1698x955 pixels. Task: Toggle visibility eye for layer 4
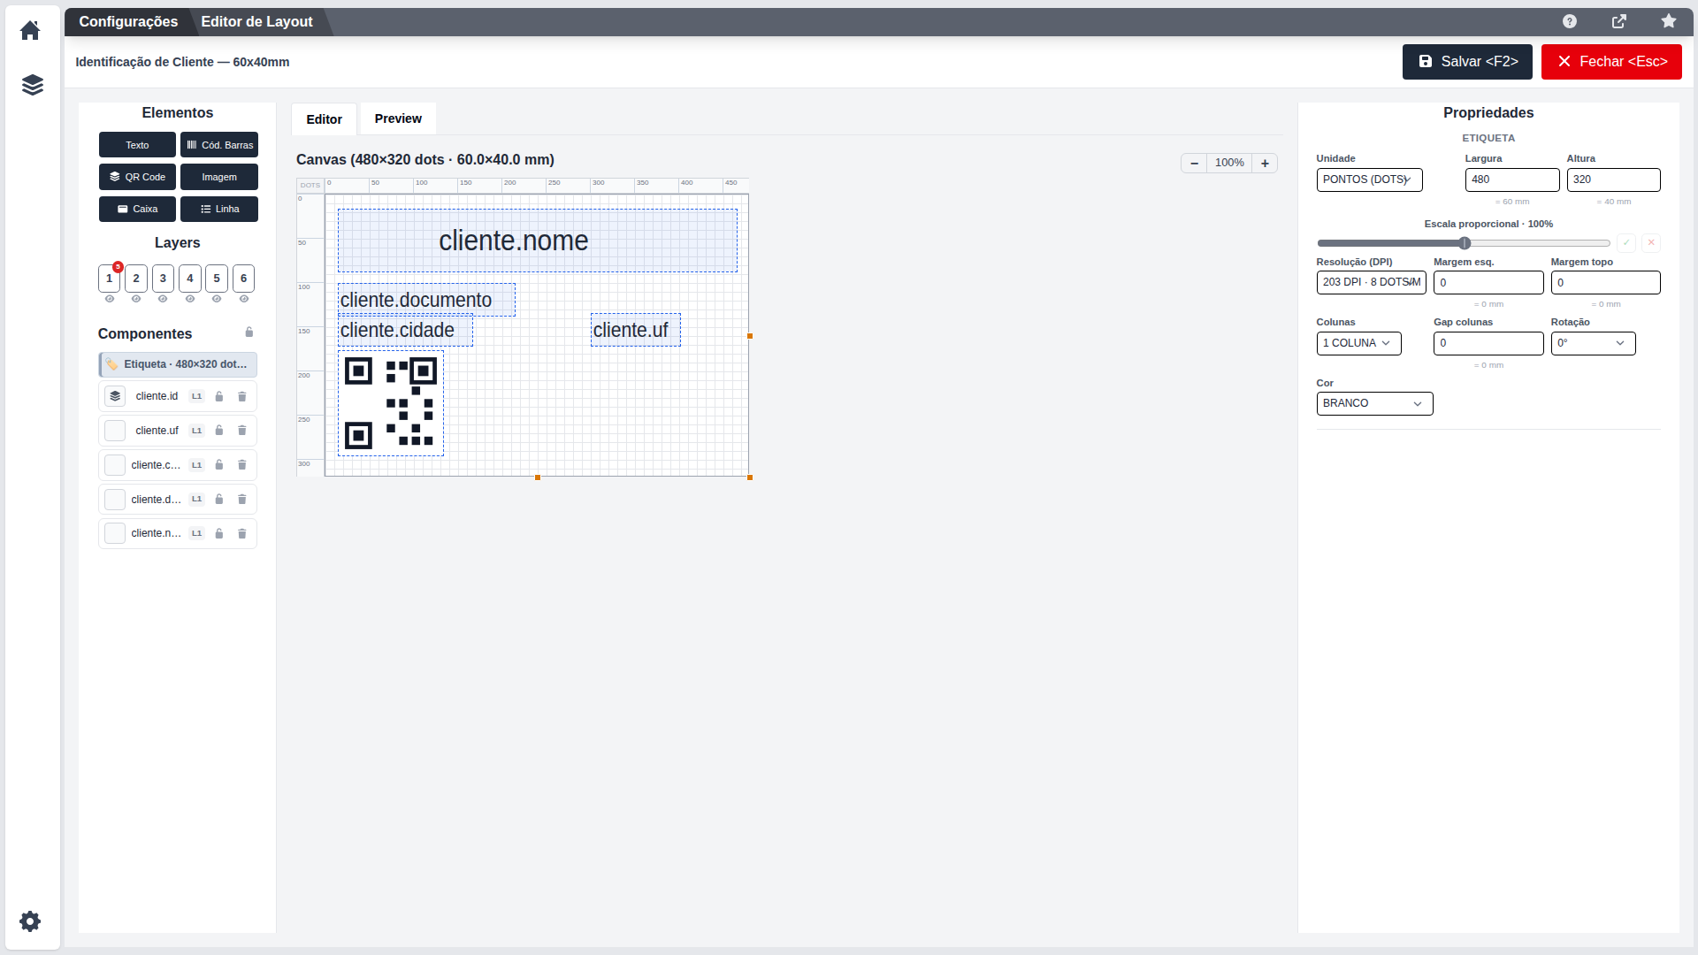(190, 299)
